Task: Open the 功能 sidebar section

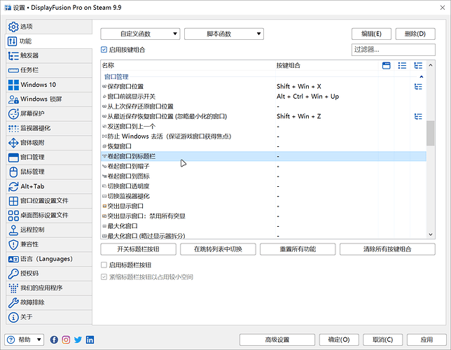Action: pos(49,41)
